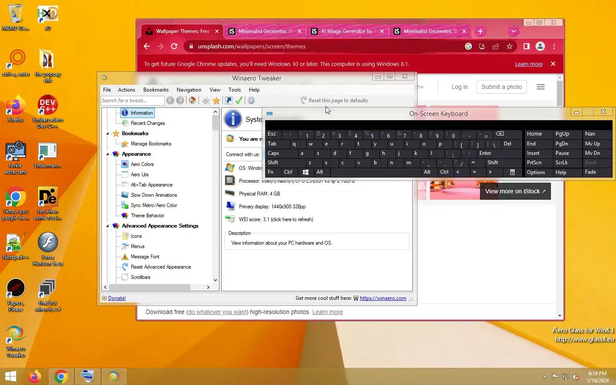Click the desktop shortcut icon in Tweaker toolbar
This screenshot has width=616, height=385.
(x=229, y=101)
